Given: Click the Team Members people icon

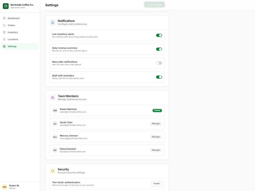Looking at the screenshot, I should pyautogui.click(x=53, y=98).
